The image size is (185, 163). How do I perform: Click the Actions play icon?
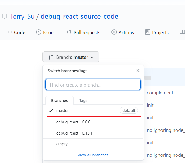click(x=114, y=32)
